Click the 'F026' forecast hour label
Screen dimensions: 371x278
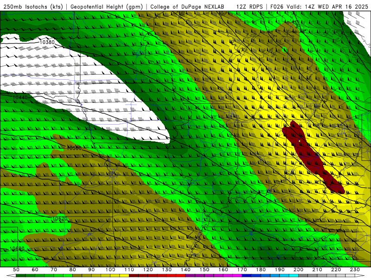(x=277, y=6)
